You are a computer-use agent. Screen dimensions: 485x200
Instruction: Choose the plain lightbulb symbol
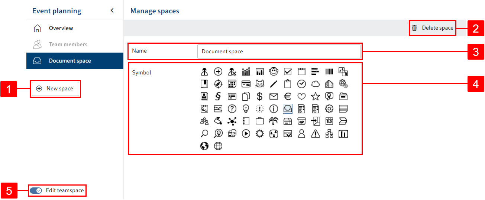pyautogui.click(x=246, y=109)
